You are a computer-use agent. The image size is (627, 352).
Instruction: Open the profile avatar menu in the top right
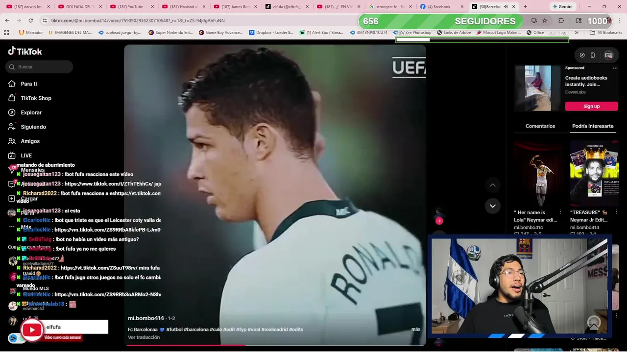(608, 55)
